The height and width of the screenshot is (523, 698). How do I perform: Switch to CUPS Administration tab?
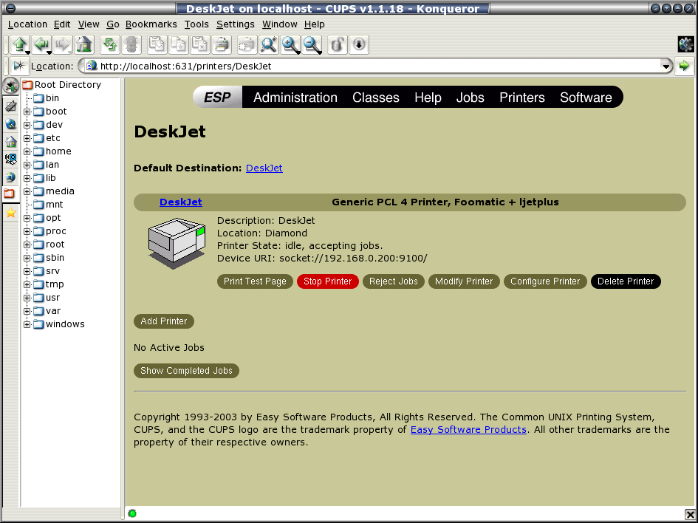(295, 98)
